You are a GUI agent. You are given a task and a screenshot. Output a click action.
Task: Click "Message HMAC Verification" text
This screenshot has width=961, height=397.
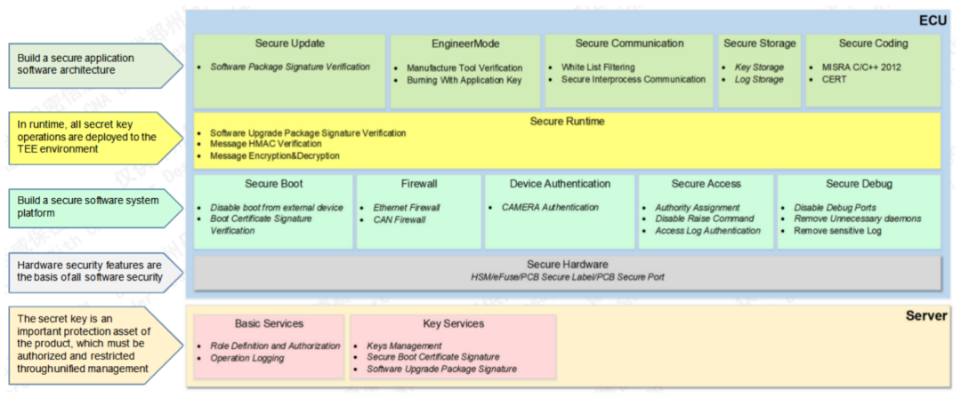point(265,144)
